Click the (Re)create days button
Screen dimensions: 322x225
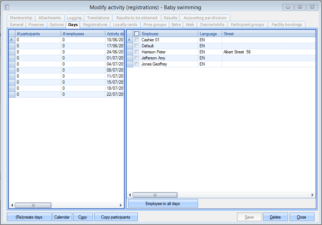pyautogui.click(x=29, y=217)
